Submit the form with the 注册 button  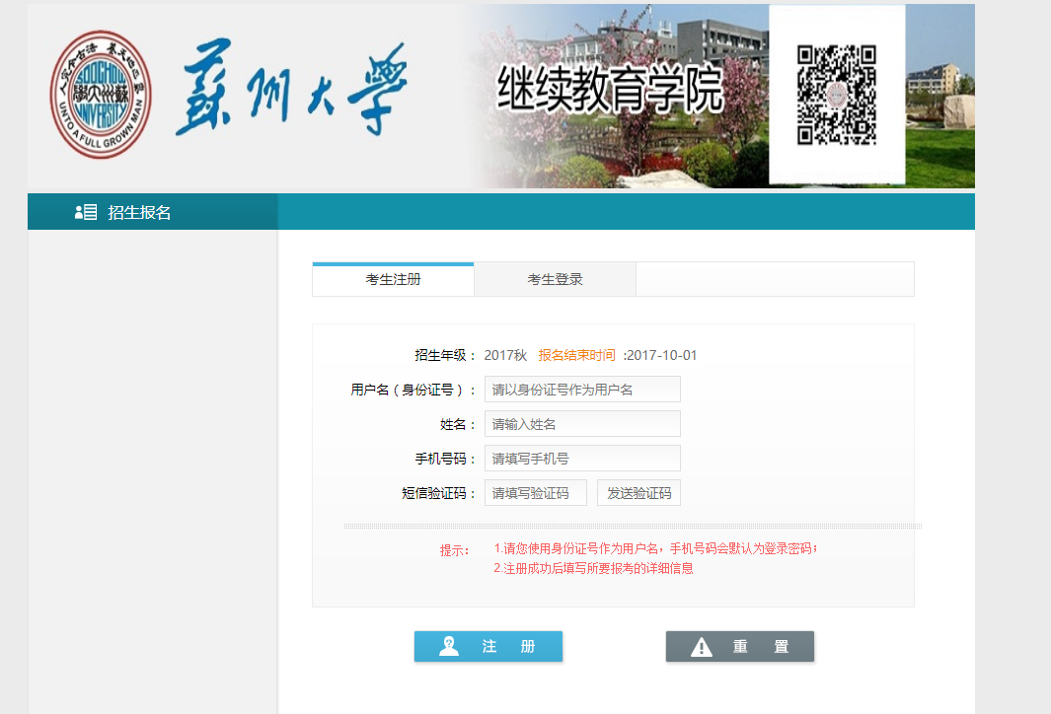tap(488, 647)
